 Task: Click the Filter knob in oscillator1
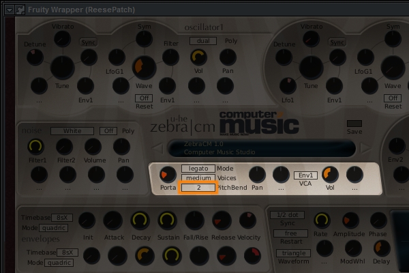(170, 57)
